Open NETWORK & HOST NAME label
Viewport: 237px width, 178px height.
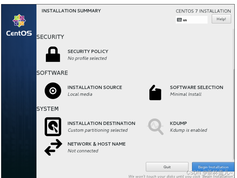96,144
